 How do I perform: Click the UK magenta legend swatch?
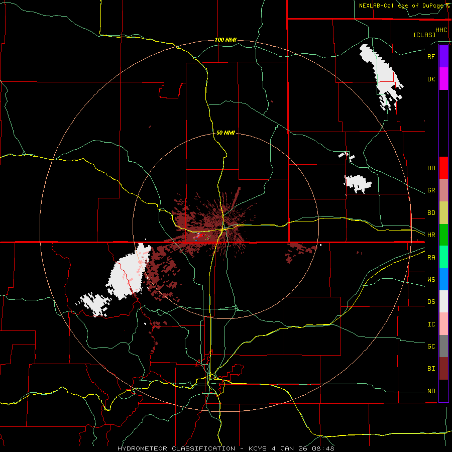[443, 79]
